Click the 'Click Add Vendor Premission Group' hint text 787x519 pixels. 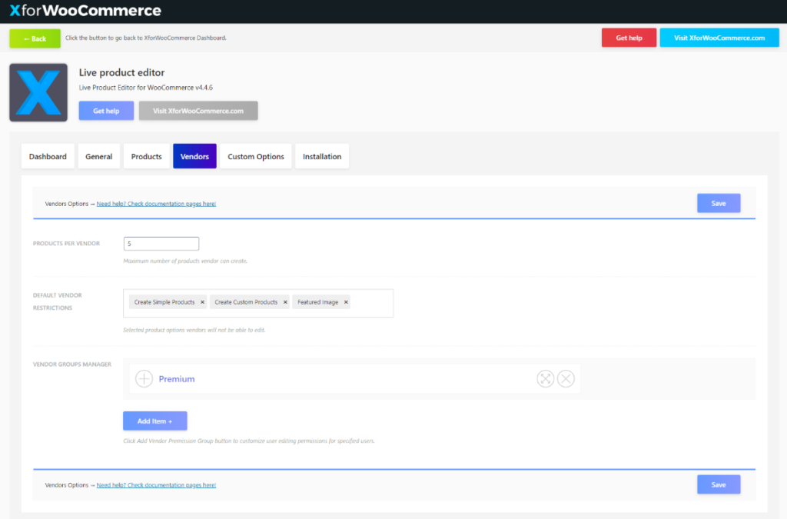point(249,441)
